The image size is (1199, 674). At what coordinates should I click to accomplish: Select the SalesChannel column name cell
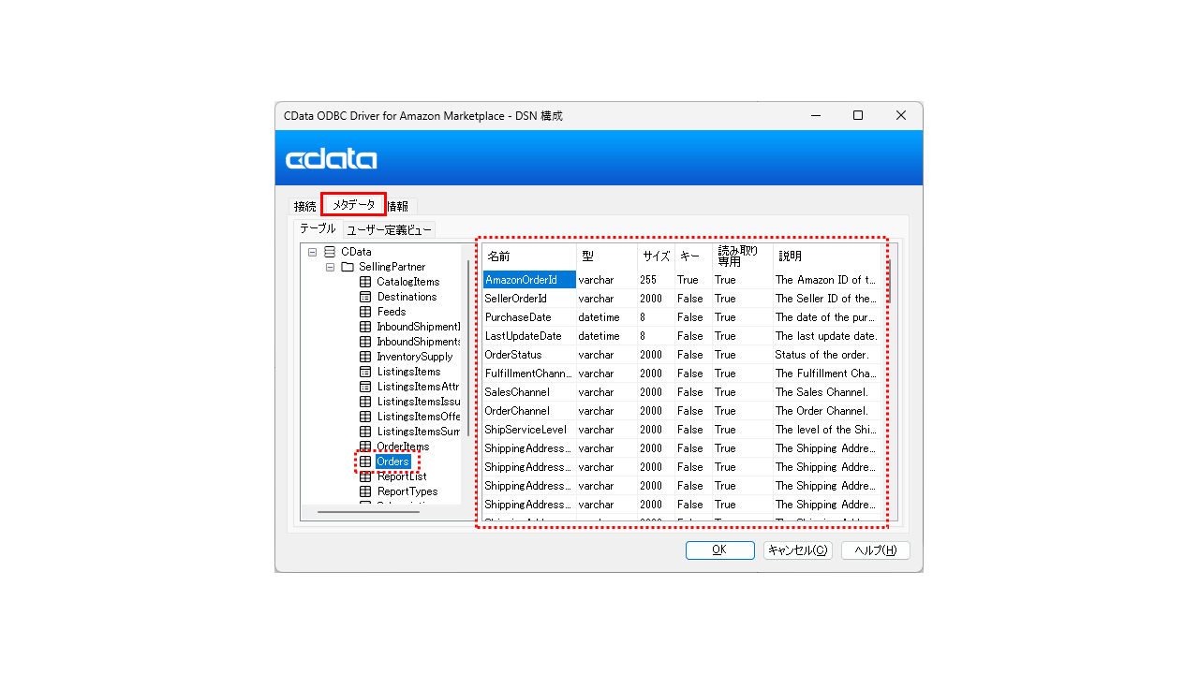point(529,392)
